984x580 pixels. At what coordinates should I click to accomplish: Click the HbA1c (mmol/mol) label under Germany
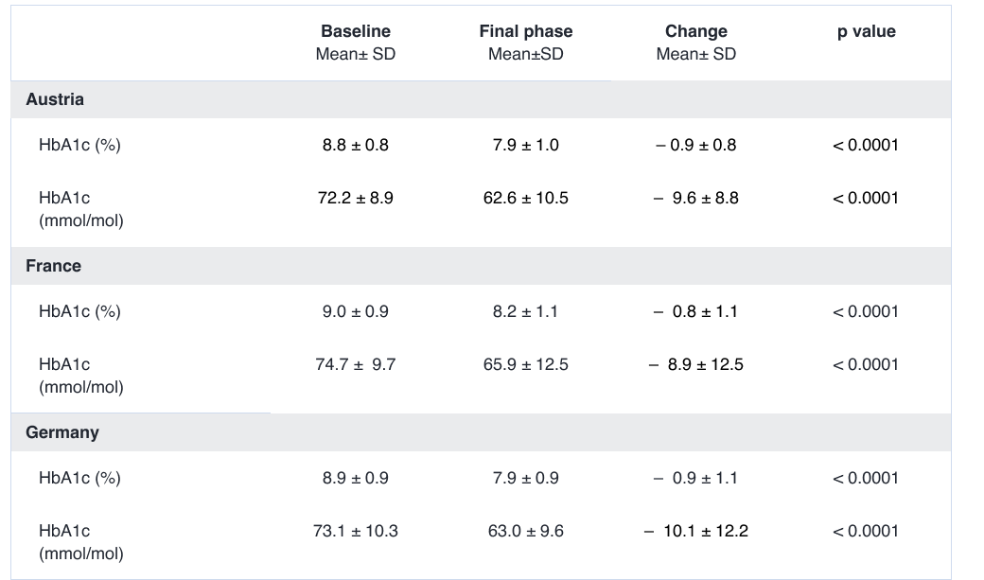click(80, 541)
